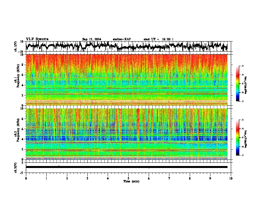Click the "8" tick on the time axis
Screen dimensions: 260x200
click(190, 178)
